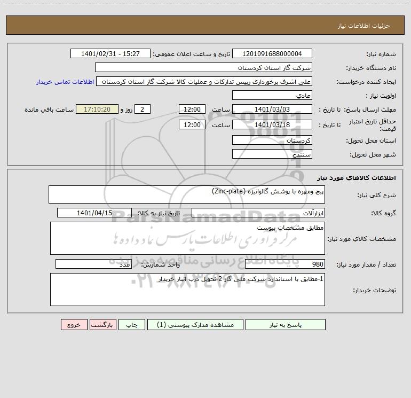Click the label گروه کالا
The image size is (411, 398).
[x=383, y=213]
